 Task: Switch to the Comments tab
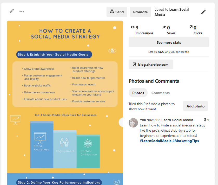(x=160, y=93)
